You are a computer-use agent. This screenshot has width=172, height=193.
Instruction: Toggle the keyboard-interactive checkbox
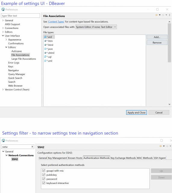click(44, 183)
